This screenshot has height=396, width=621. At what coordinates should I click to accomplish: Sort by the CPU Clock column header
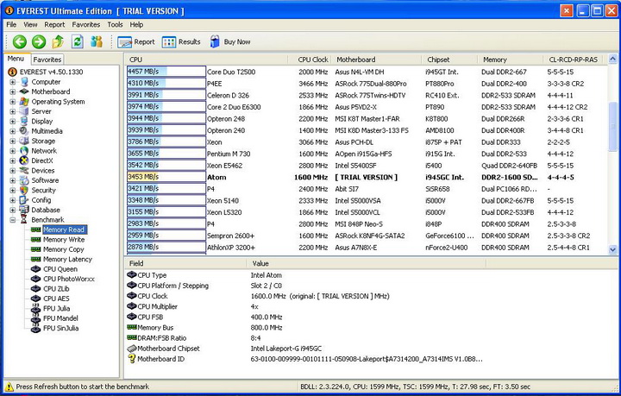pos(309,60)
